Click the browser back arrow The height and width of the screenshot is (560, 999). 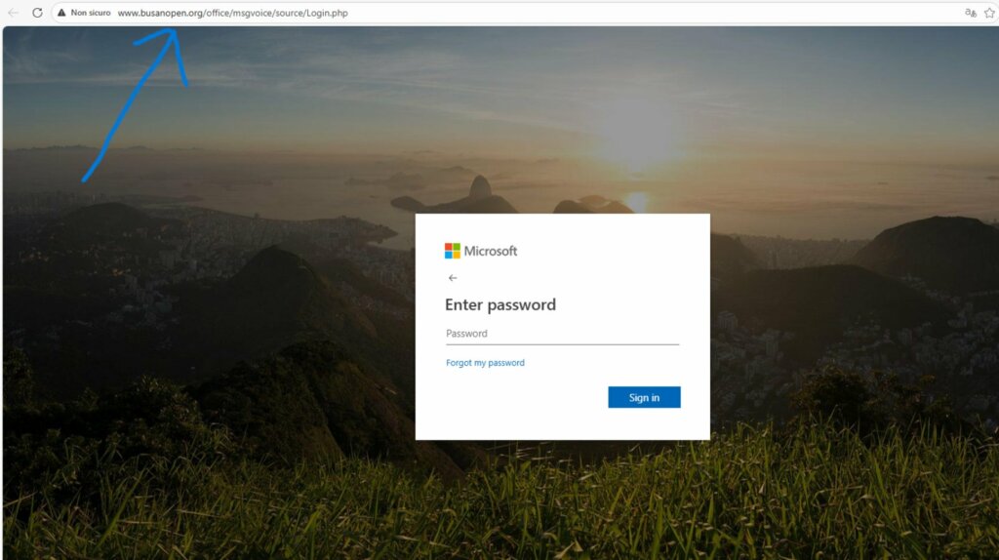pos(13,13)
